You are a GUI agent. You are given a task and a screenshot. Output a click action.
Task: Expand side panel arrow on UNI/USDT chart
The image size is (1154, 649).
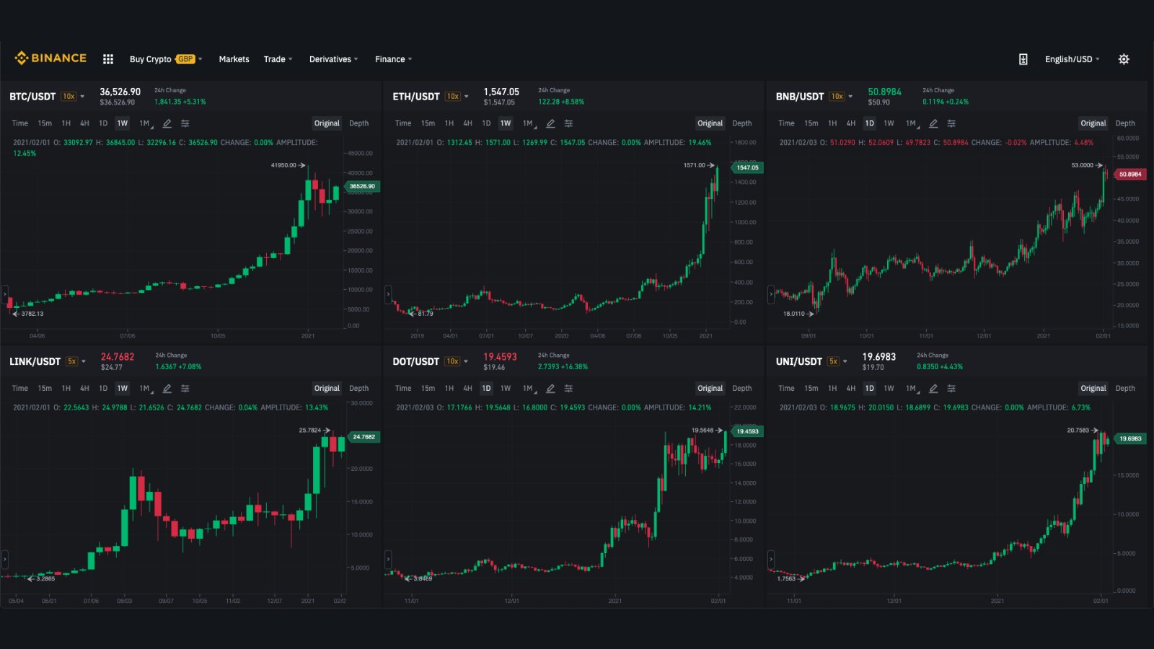pyautogui.click(x=771, y=558)
